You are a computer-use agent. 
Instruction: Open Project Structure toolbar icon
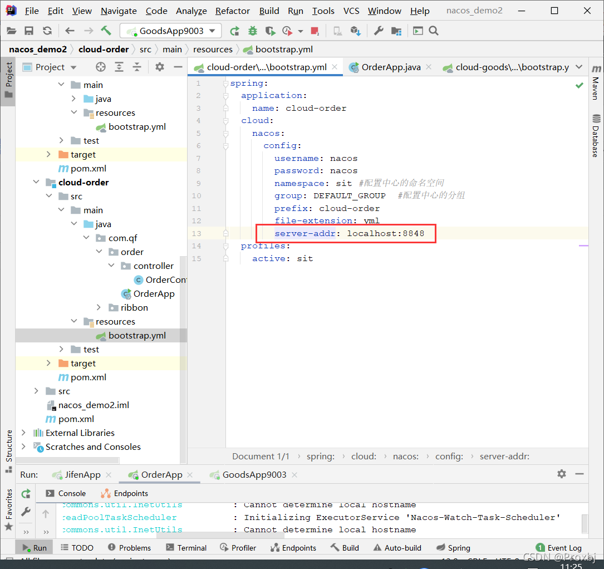(396, 31)
